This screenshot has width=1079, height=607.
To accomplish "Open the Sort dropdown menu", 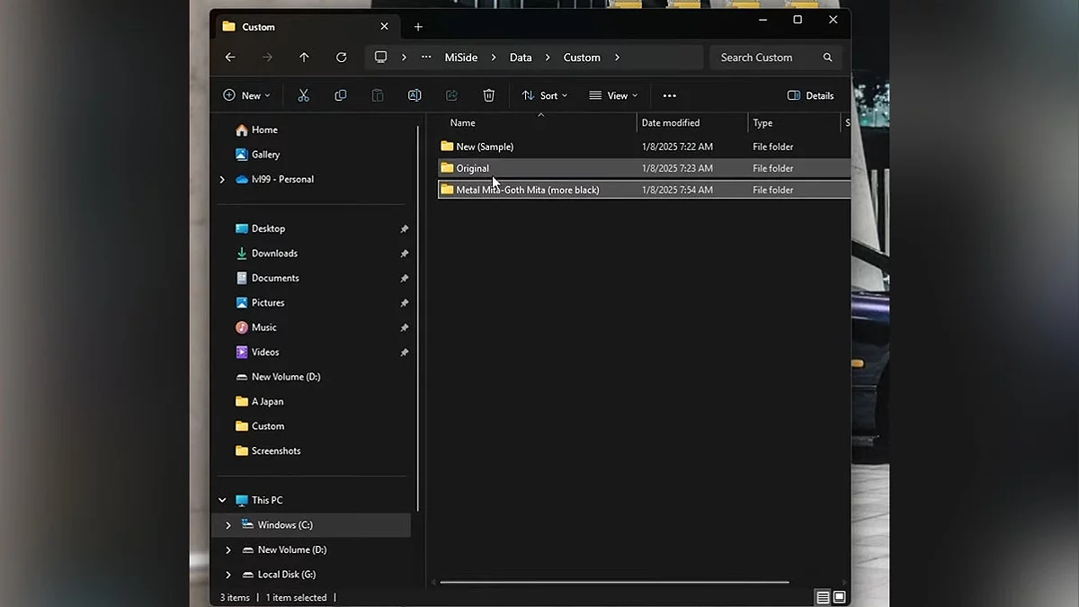I will click(x=545, y=95).
